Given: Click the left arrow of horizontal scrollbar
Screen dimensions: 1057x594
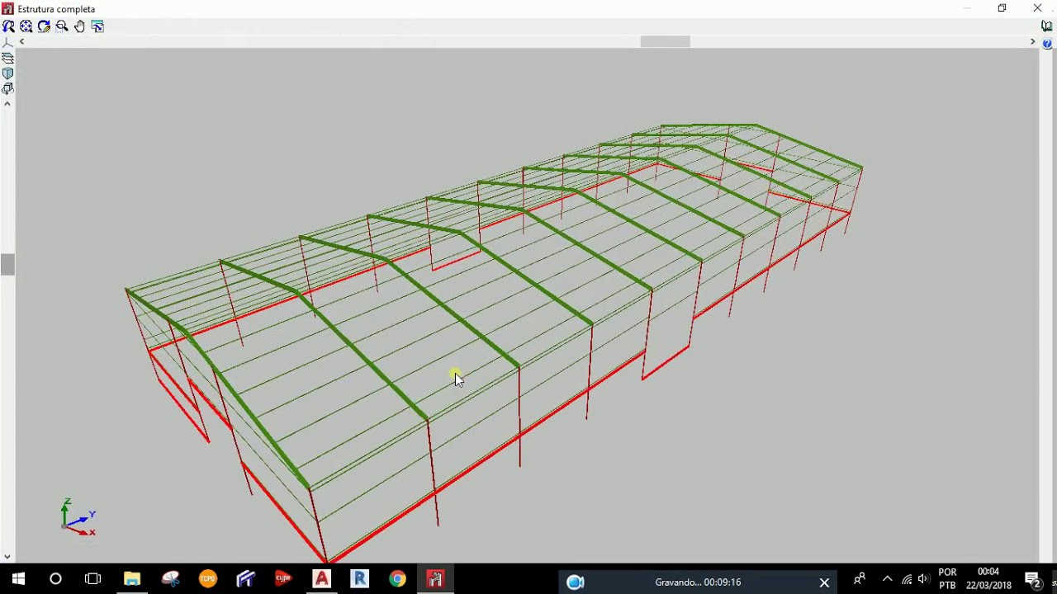Looking at the screenshot, I should pos(21,41).
